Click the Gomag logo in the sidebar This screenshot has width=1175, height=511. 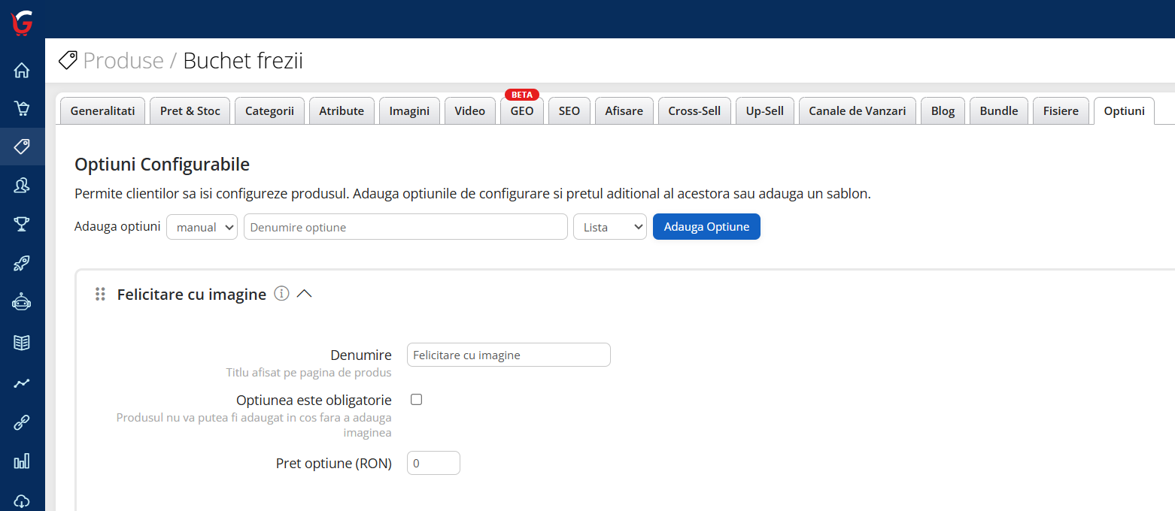[x=22, y=22]
